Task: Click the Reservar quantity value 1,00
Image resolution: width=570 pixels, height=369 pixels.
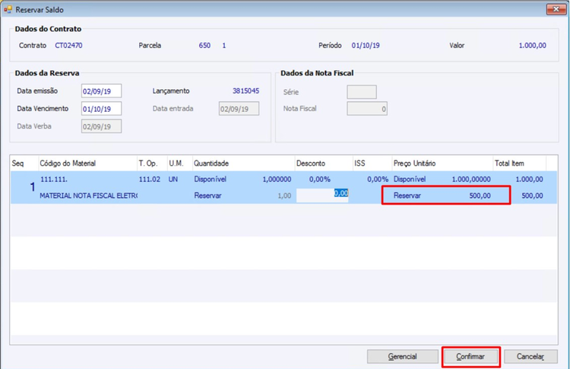Action: click(284, 196)
